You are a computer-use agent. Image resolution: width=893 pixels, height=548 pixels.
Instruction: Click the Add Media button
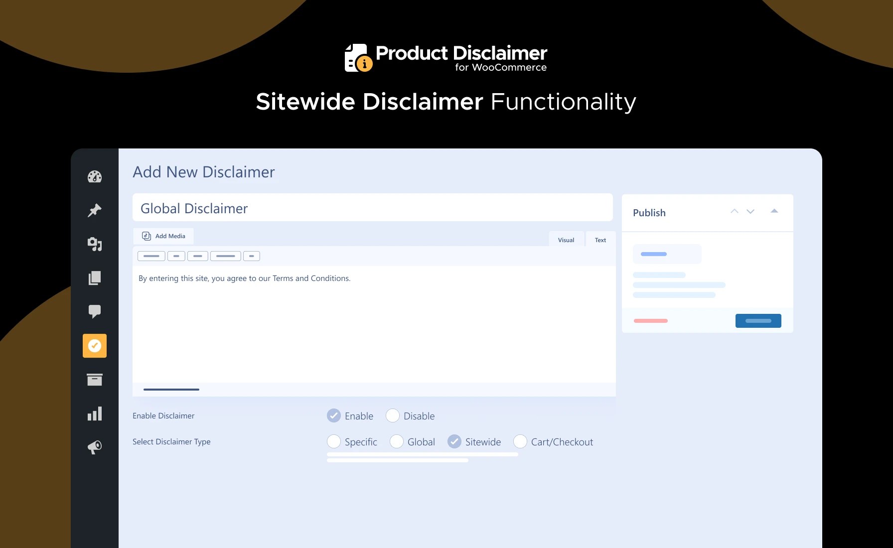click(x=163, y=236)
